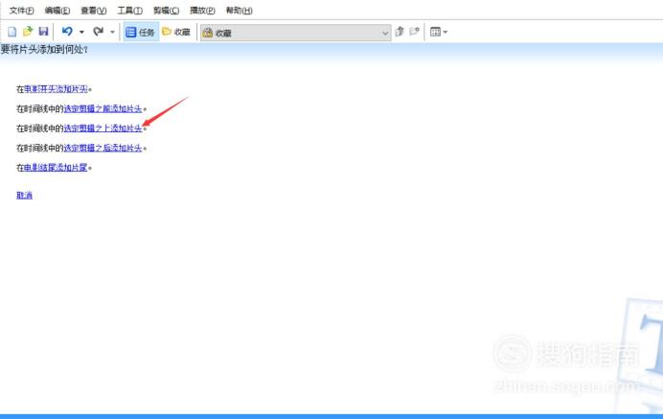Image resolution: width=663 pixels, height=419 pixels.
Task: Open the 文件(F) menu
Action: pos(22,11)
